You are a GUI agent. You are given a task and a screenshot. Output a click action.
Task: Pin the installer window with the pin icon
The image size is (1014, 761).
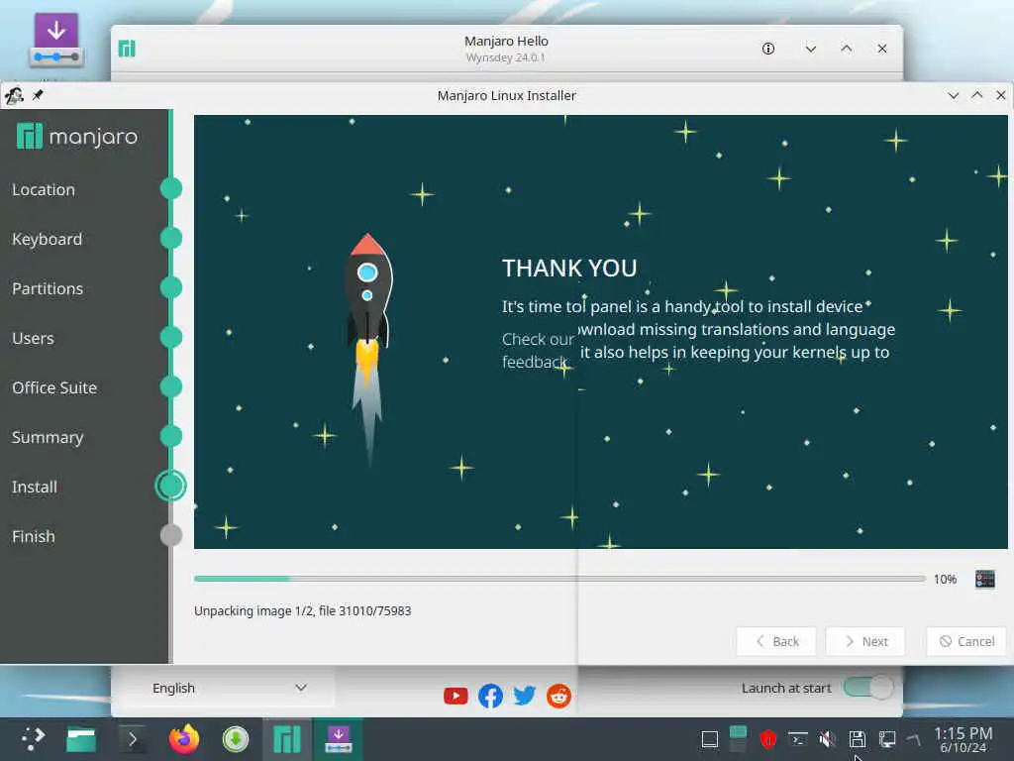point(39,95)
